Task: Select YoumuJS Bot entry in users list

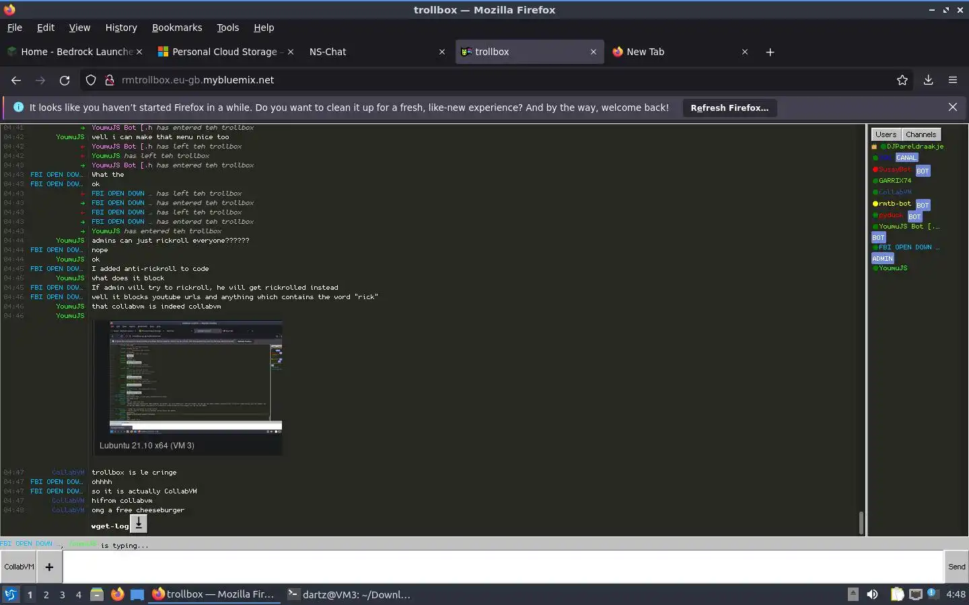Action: tap(909, 227)
